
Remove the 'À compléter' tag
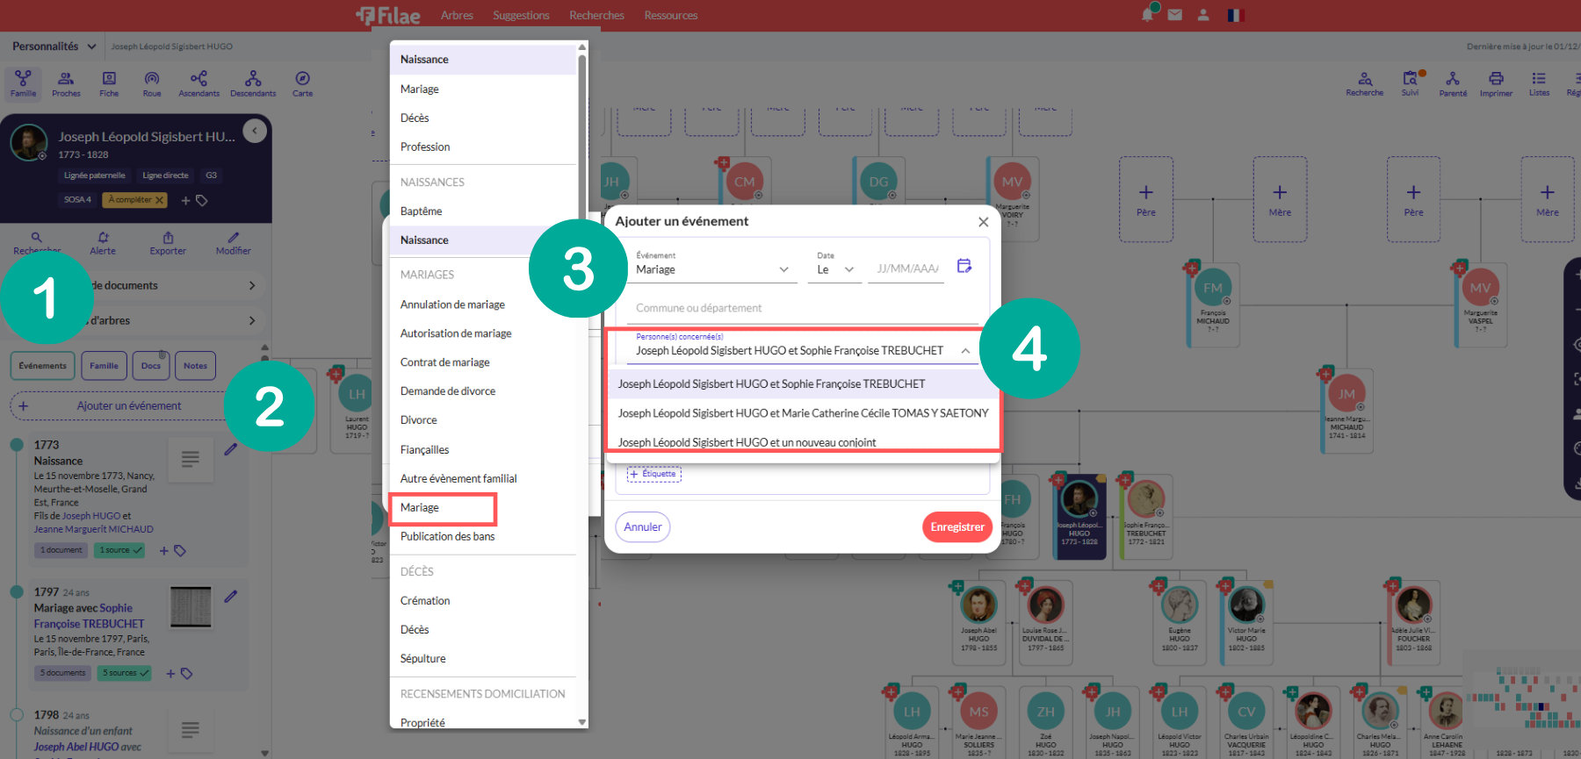click(159, 200)
